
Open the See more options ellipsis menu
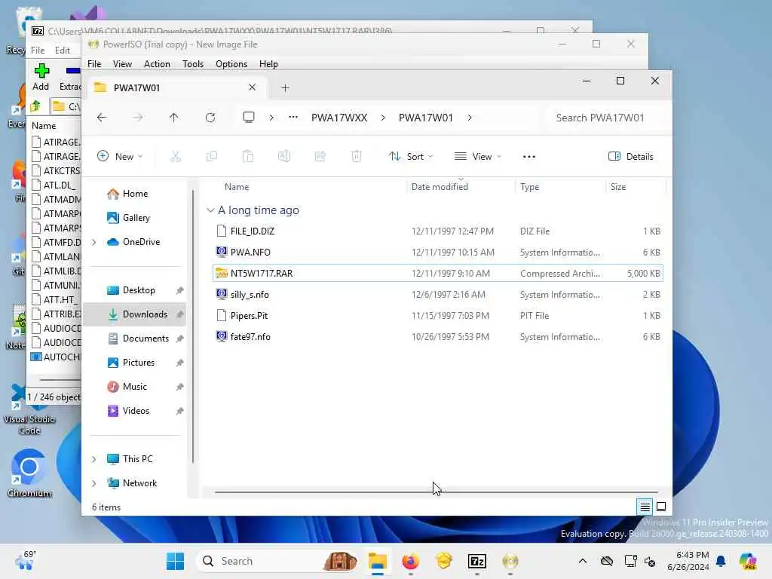[x=529, y=157]
